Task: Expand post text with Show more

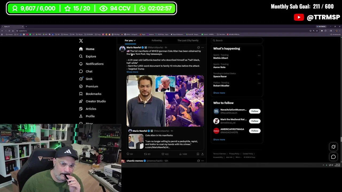Action: [132, 72]
